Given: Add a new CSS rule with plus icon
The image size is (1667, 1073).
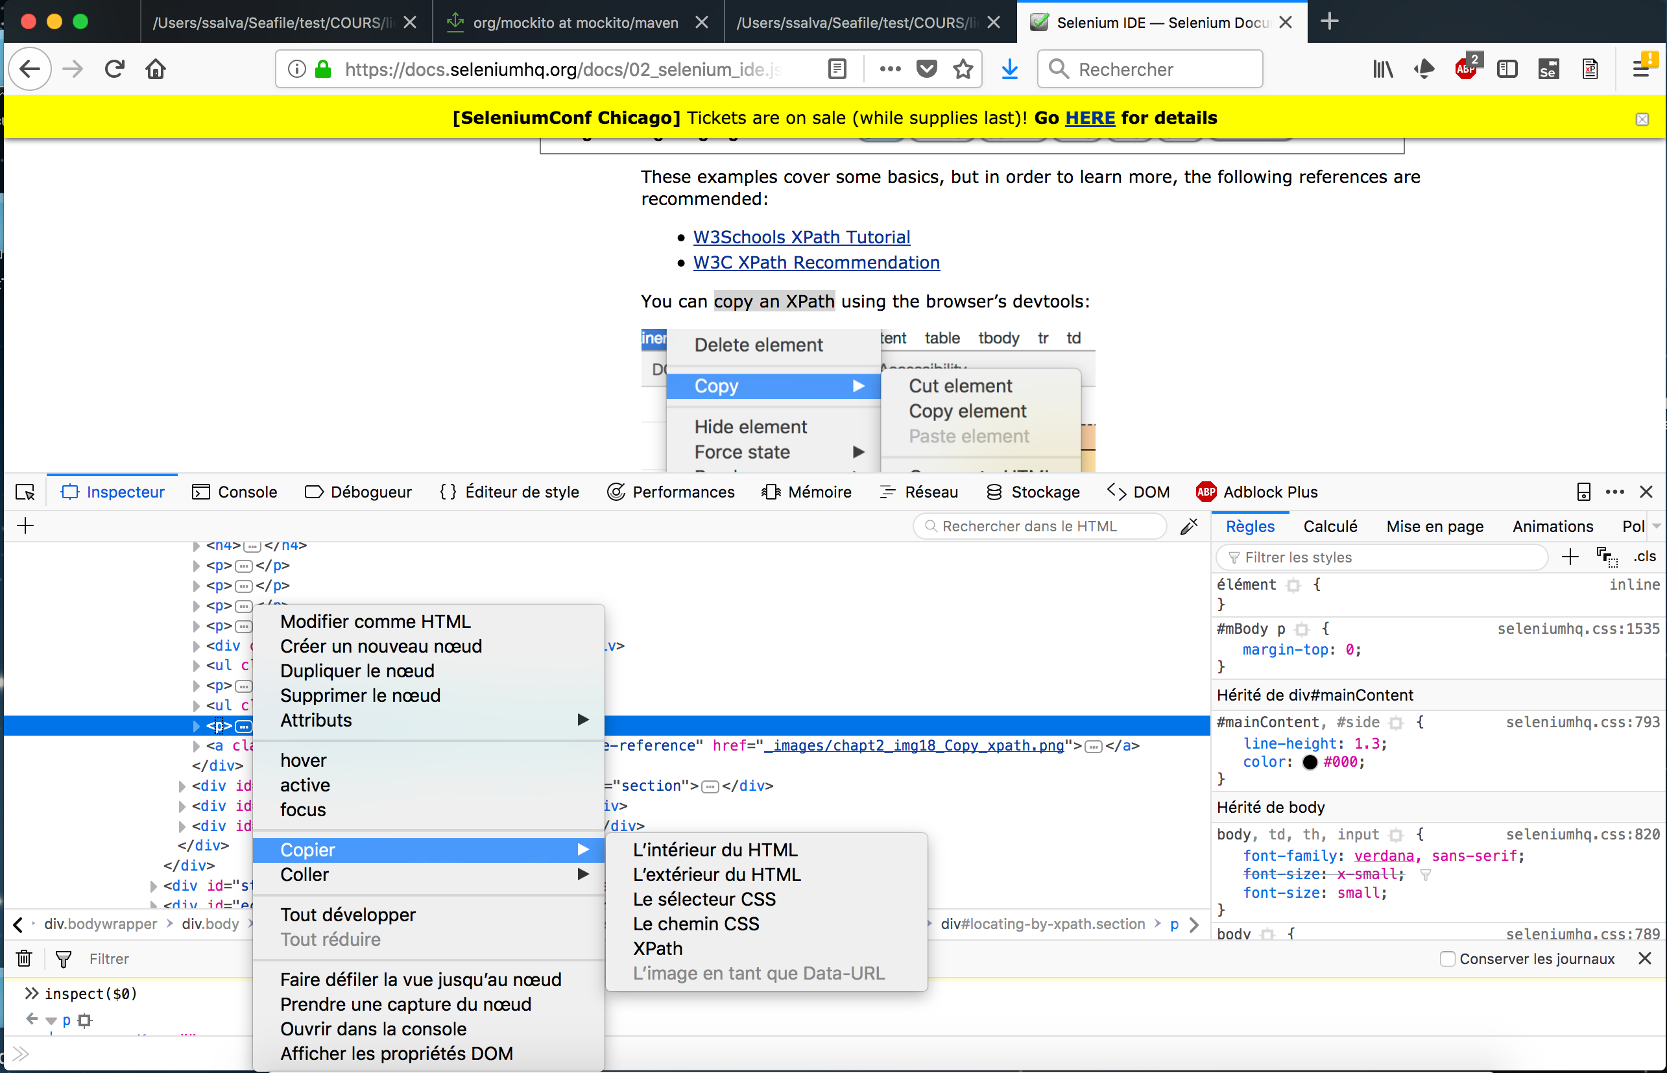Looking at the screenshot, I should (1570, 557).
